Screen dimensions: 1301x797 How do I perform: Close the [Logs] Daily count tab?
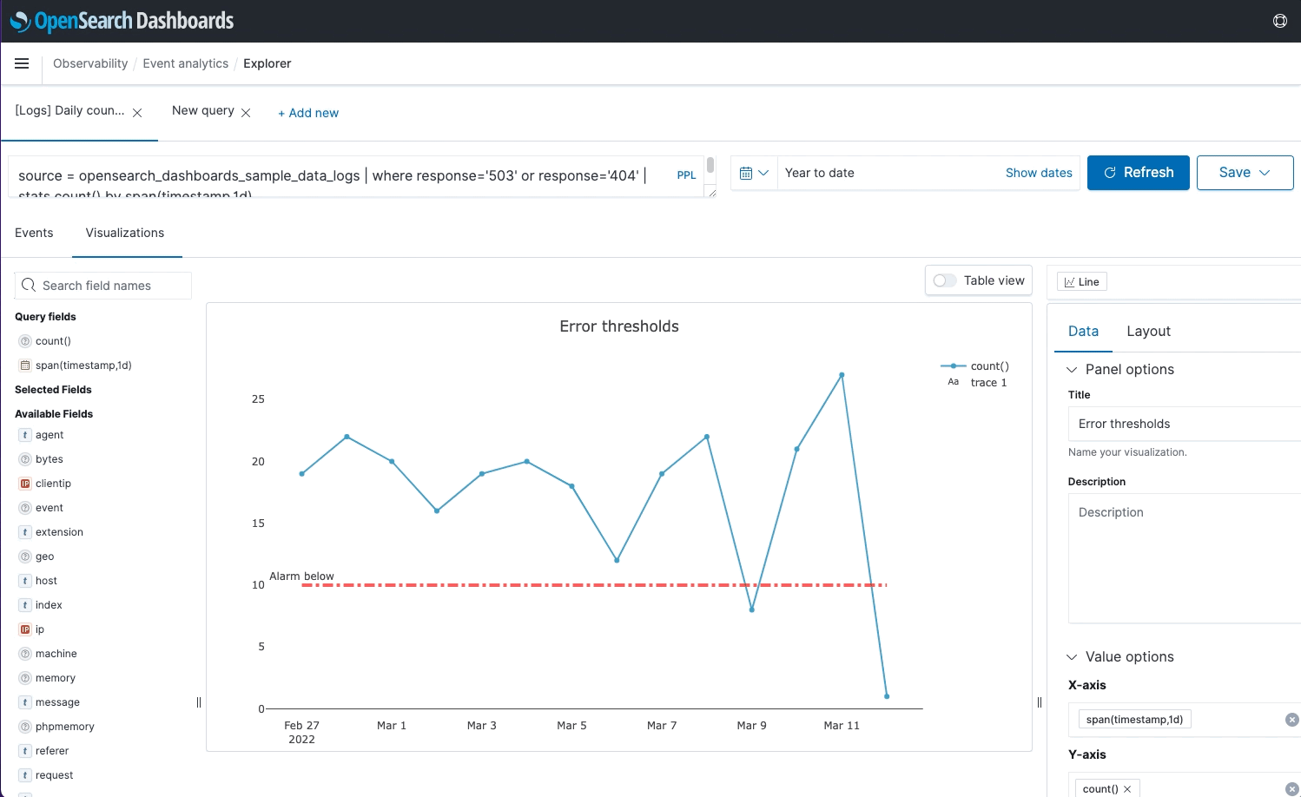tap(137, 113)
